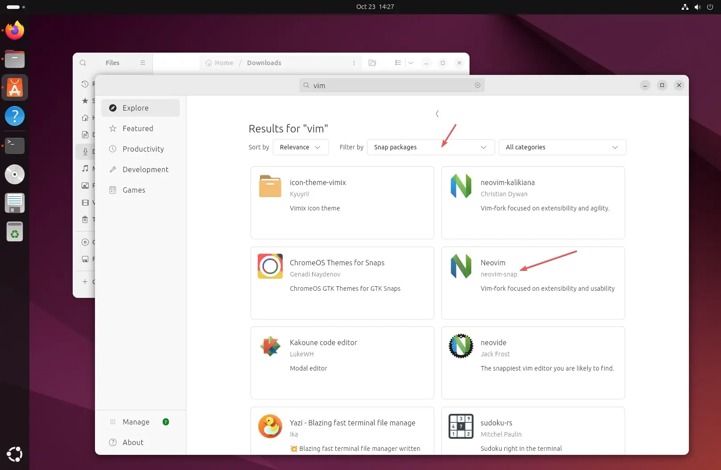Open Help from the dock
The width and height of the screenshot is (721, 470).
[x=15, y=116]
